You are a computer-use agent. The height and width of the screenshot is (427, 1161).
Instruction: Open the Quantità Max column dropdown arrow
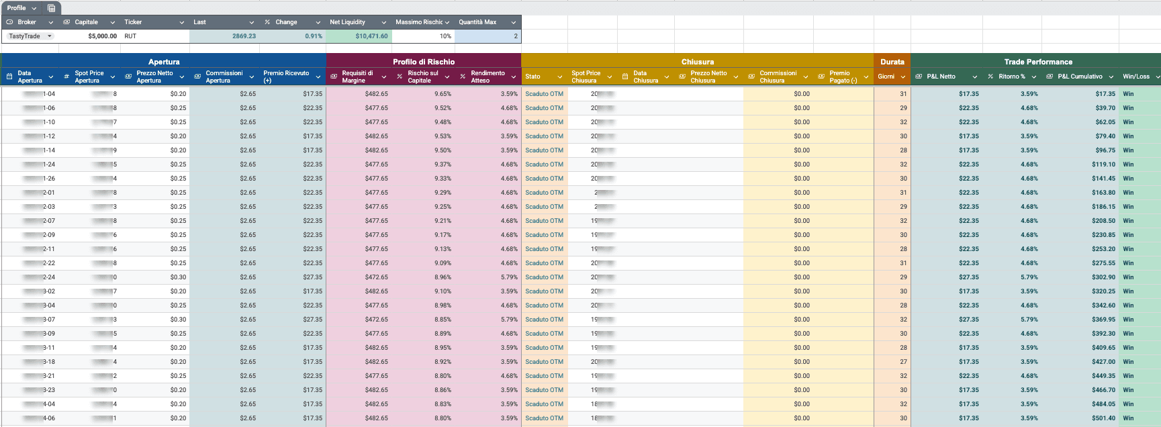(514, 22)
